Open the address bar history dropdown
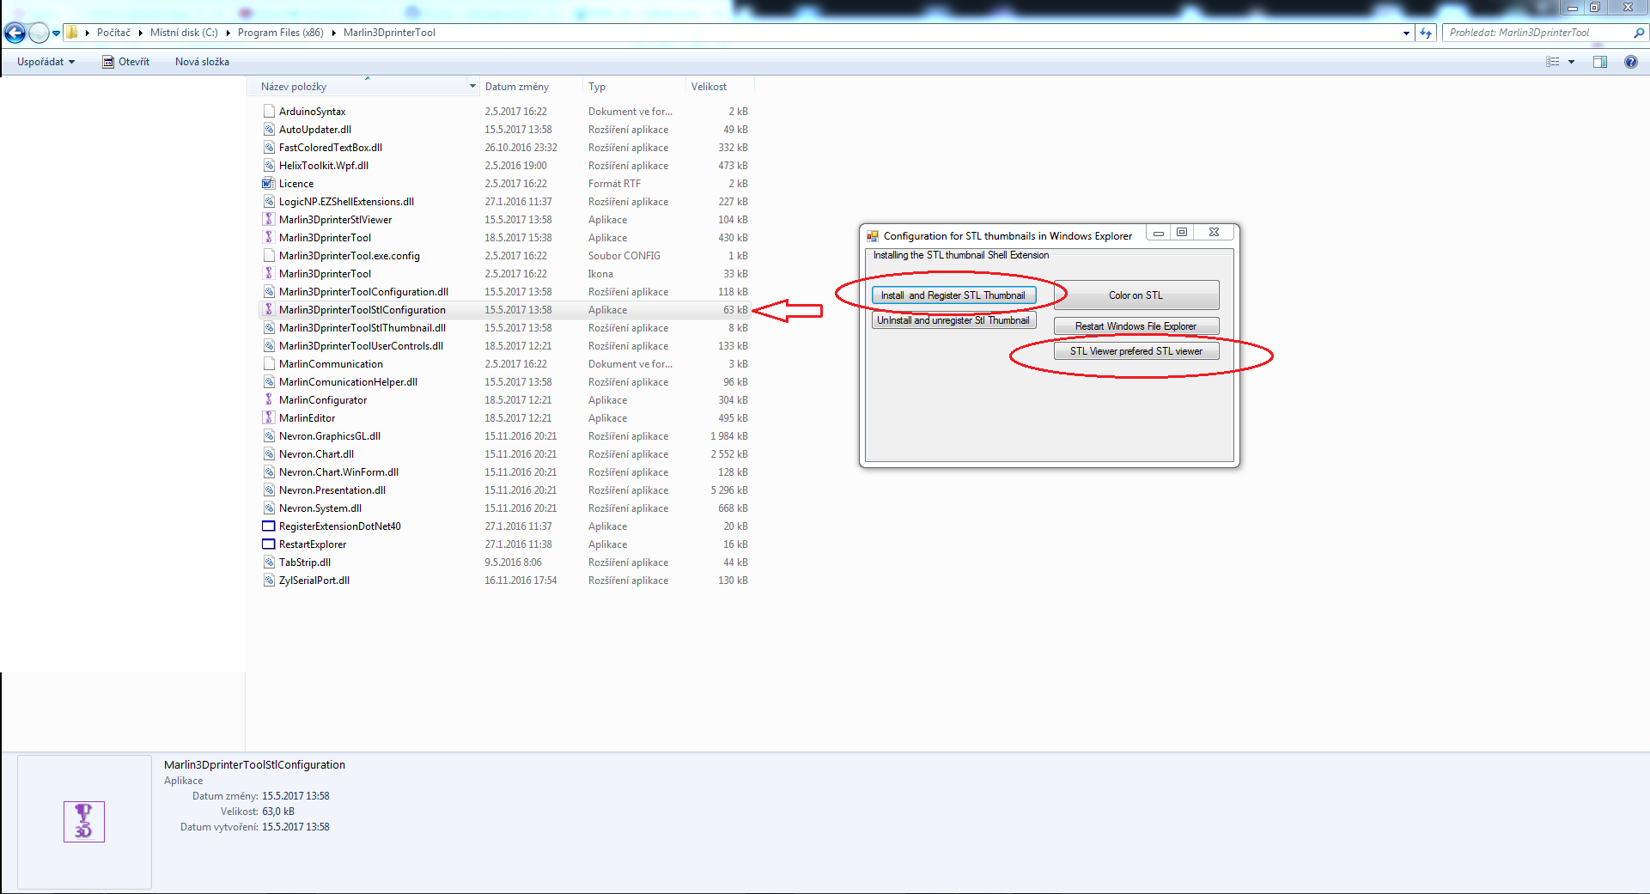1650x894 pixels. pyautogui.click(x=1406, y=33)
